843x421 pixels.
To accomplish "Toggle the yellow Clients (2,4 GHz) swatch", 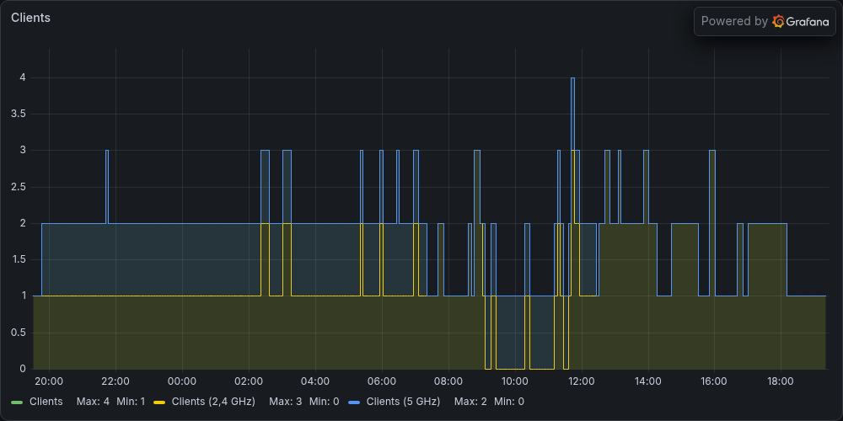I will coord(159,402).
